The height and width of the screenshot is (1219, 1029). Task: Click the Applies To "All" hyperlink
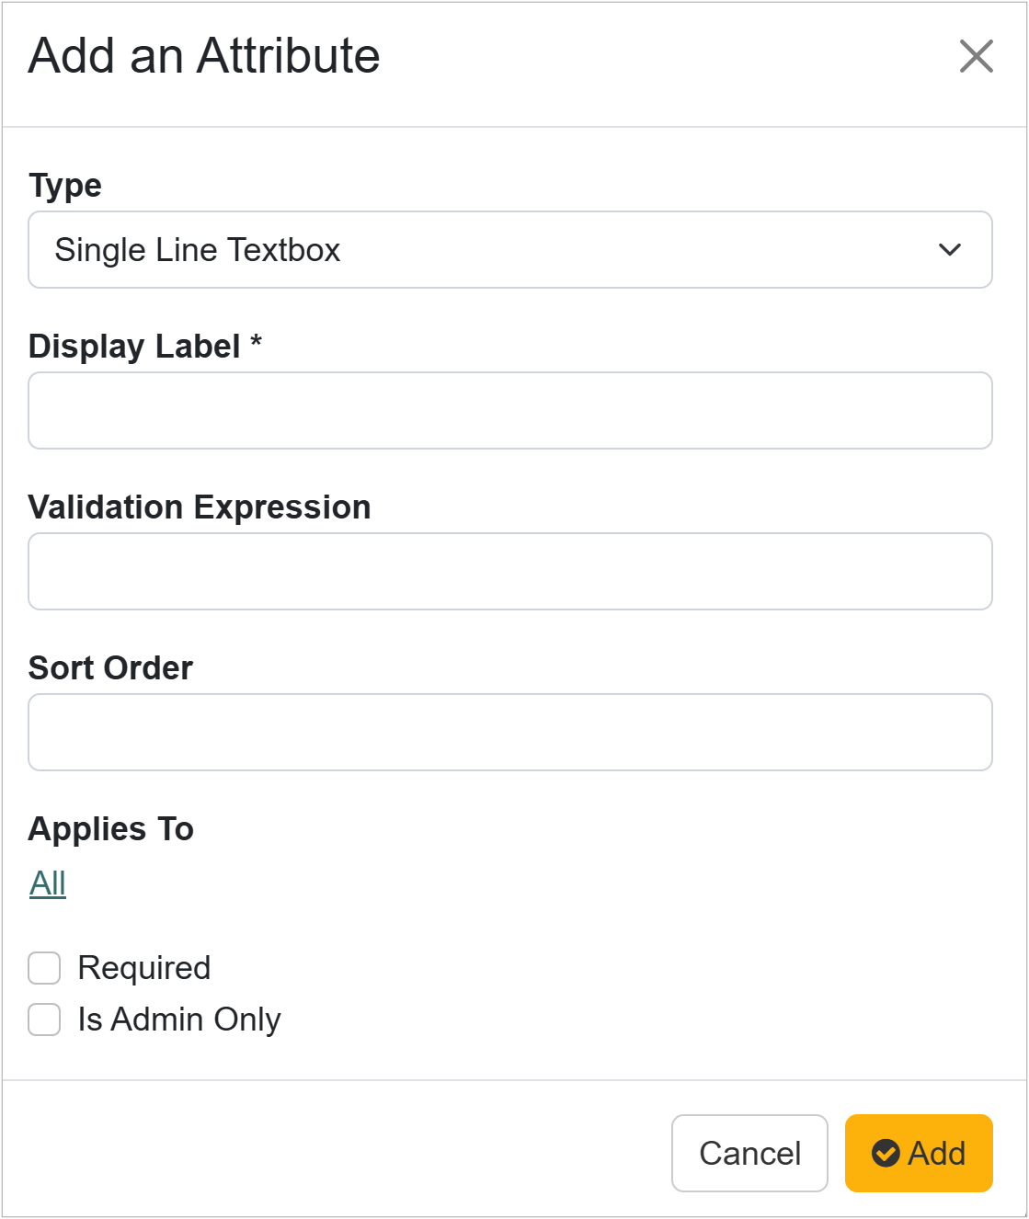(46, 882)
